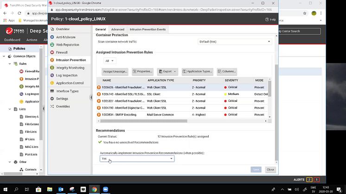Collapse Rules tree node
This screenshot has width=346, height=194.
[10, 64]
